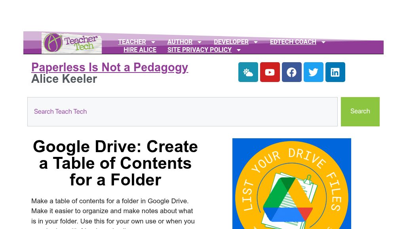Expand the SITE PRIVACY POLICY dropdown
Screen dimensions: 407x229
(x=238, y=50)
